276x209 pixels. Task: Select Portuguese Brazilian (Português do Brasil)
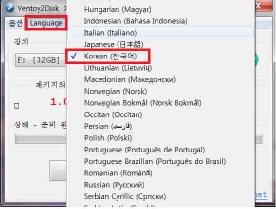pos(160,161)
